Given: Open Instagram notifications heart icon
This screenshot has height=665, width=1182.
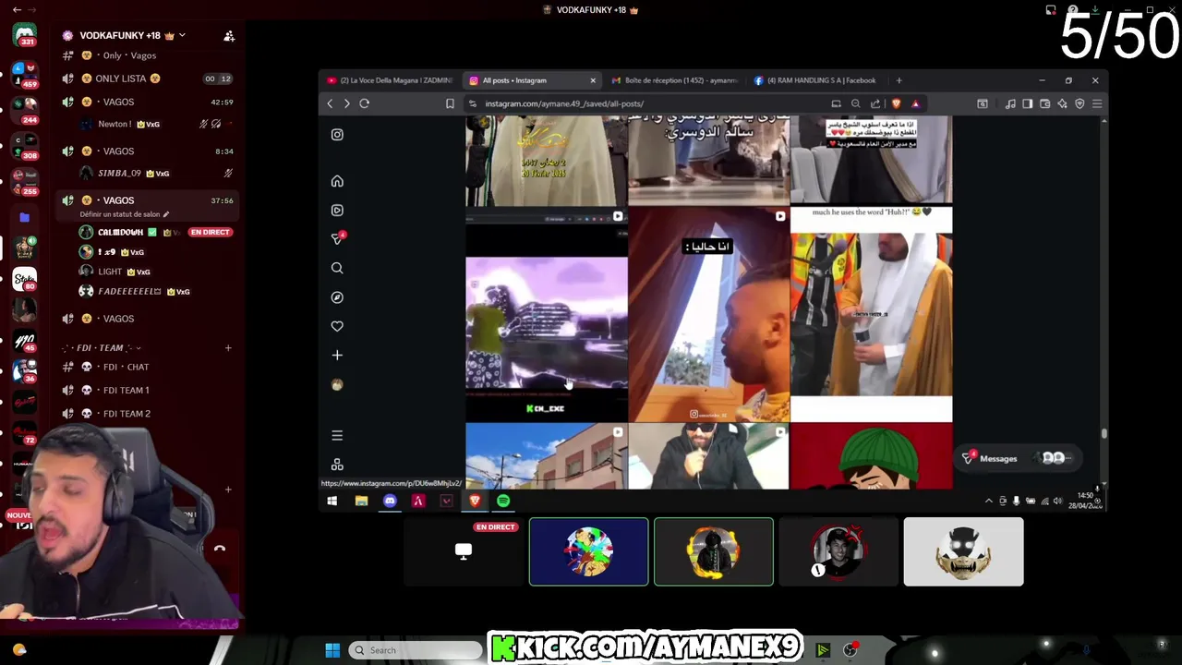Looking at the screenshot, I should [x=337, y=326].
